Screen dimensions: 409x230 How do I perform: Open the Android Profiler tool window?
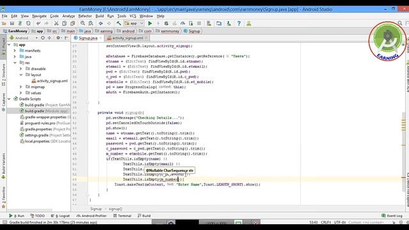(x=91, y=216)
